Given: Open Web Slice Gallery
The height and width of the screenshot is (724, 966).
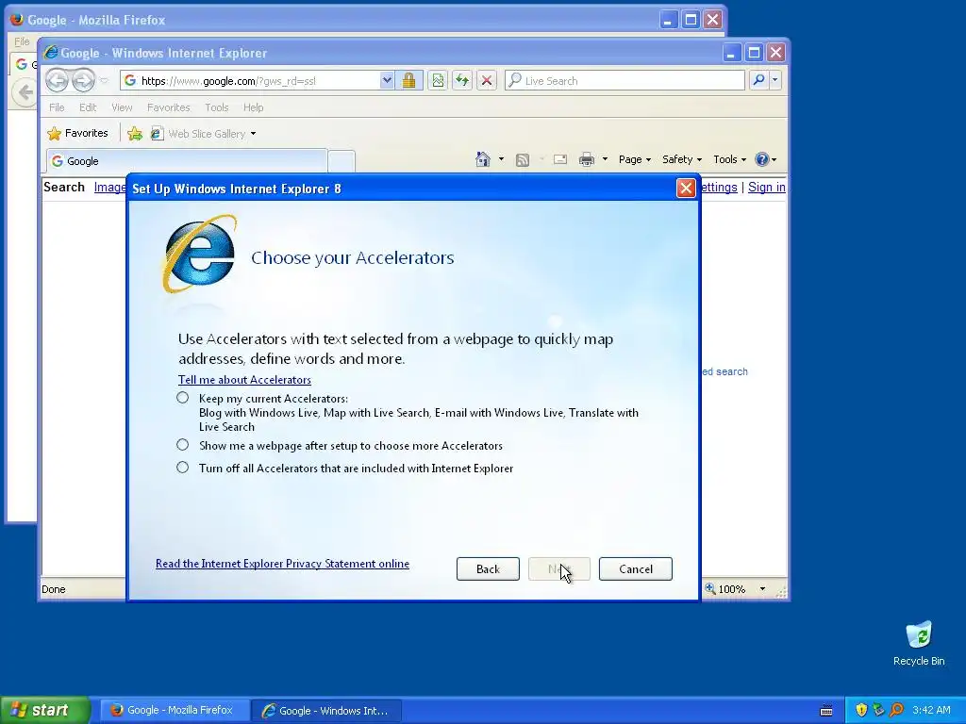Looking at the screenshot, I should point(204,134).
